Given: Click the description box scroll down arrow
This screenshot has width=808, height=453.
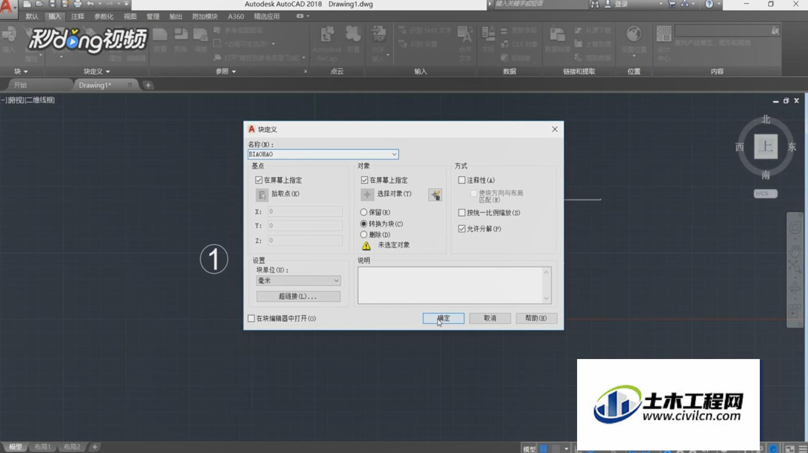Looking at the screenshot, I should (x=546, y=299).
